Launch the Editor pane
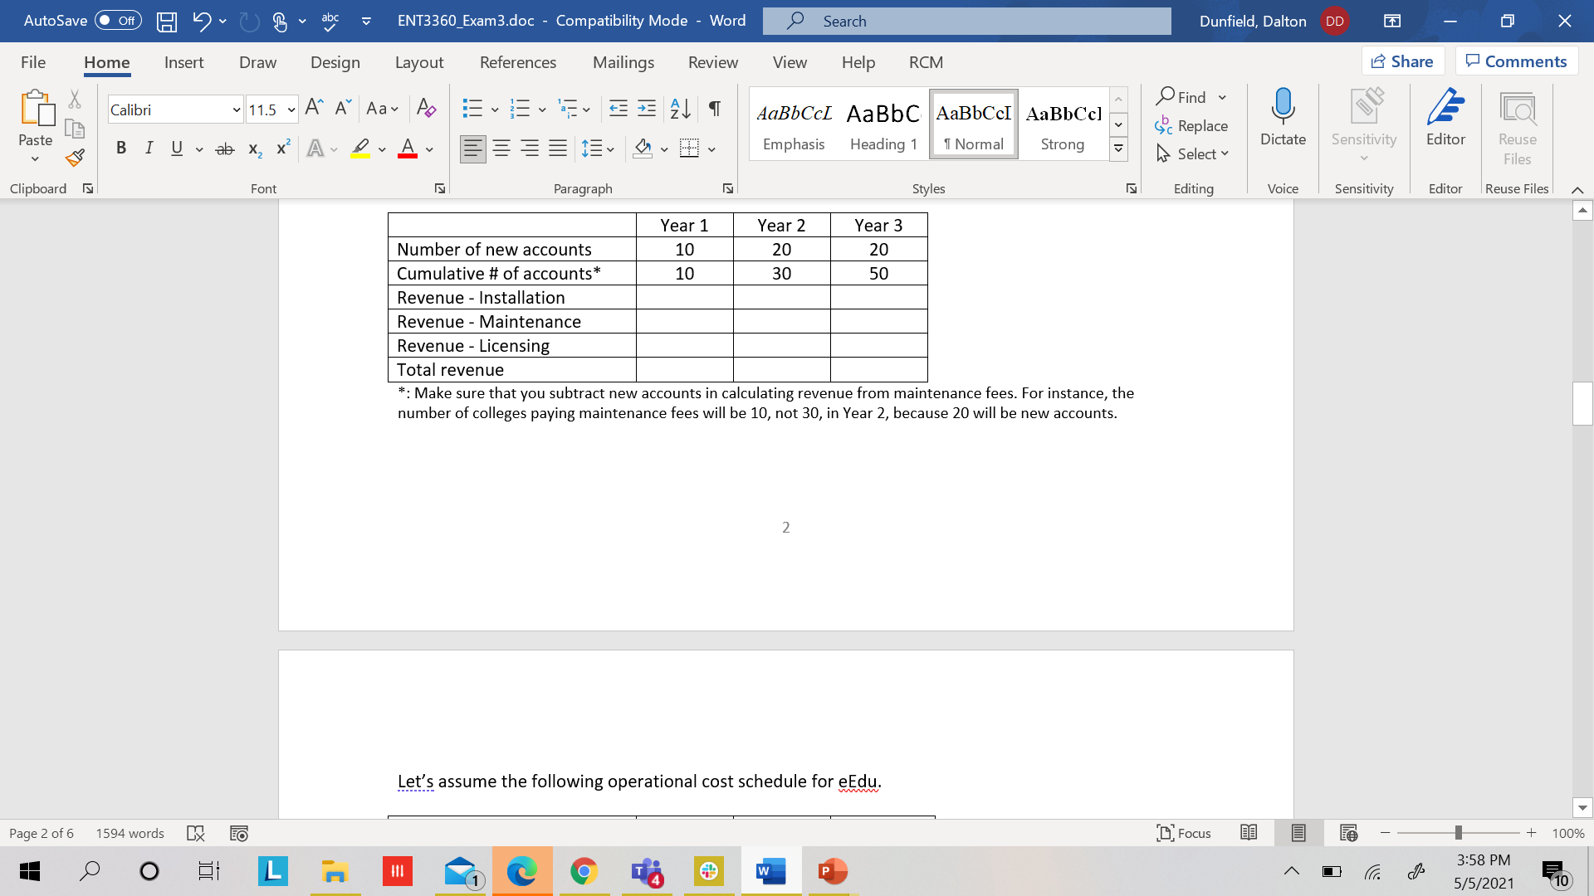Viewport: 1594px width, 896px height. click(x=1445, y=119)
